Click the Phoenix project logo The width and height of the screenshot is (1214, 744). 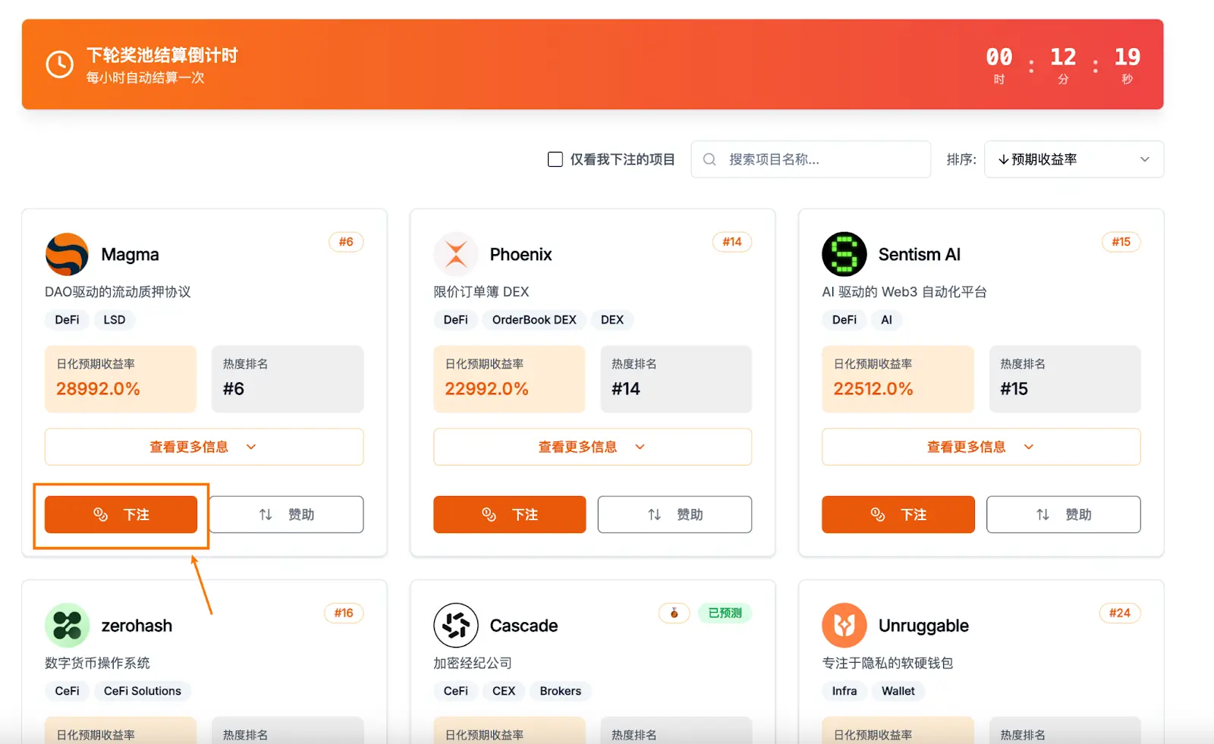click(455, 254)
